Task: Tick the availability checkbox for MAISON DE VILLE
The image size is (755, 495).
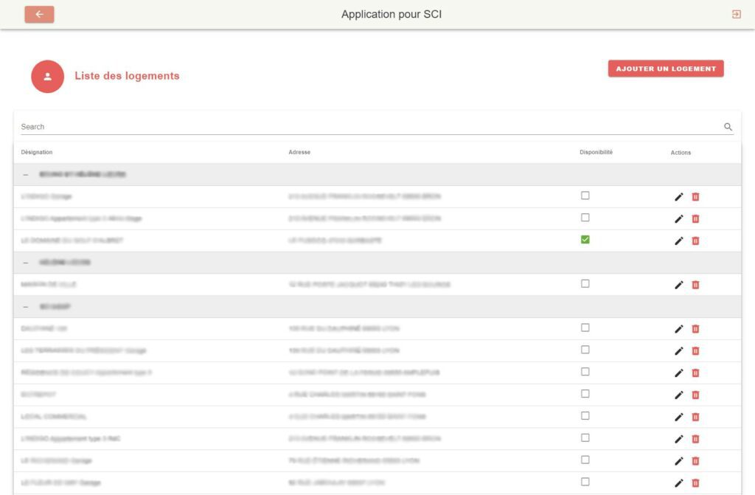Action: tap(585, 283)
